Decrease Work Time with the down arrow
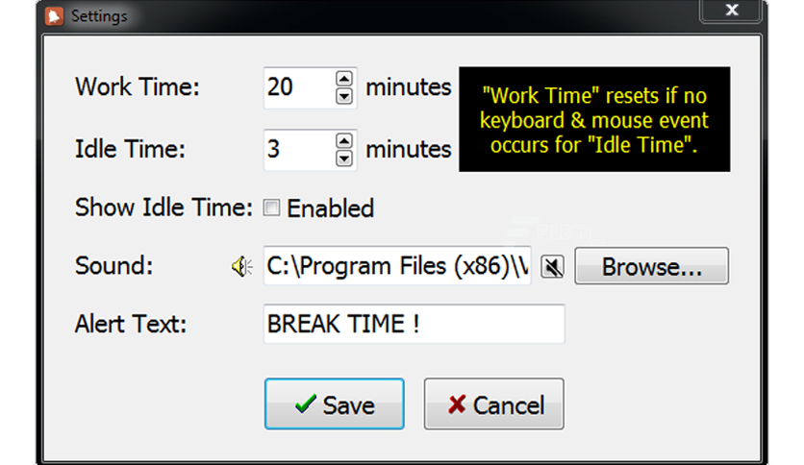The height and width of the screenshot is (465, 804). (344, 96)
